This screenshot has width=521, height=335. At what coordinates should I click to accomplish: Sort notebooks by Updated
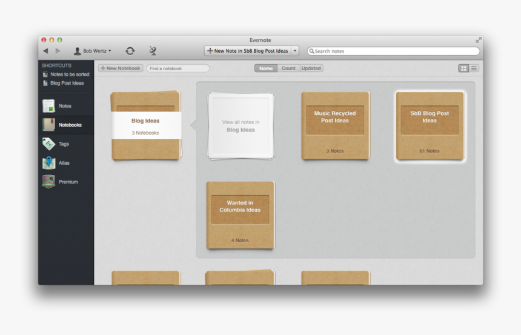pyautogui.click(x=311, y=68)
